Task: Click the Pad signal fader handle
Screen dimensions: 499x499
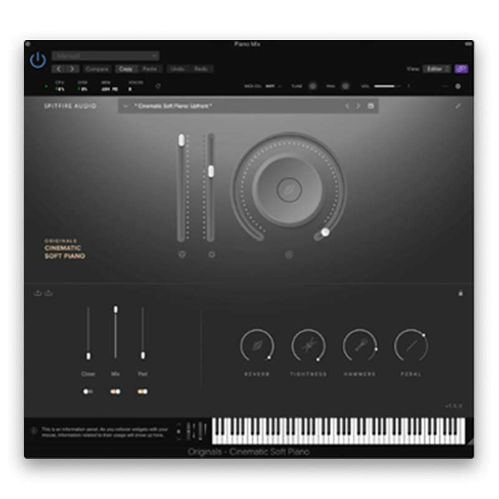Action: [143, 356]
